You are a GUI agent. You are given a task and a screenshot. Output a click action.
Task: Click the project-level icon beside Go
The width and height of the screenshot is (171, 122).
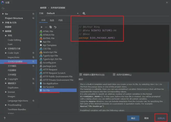click(33, 14)
